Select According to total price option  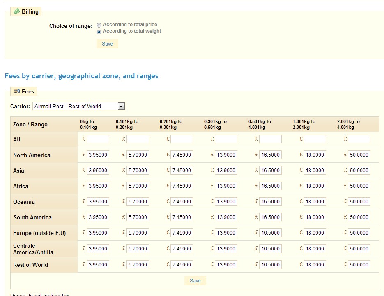(99, 25)
